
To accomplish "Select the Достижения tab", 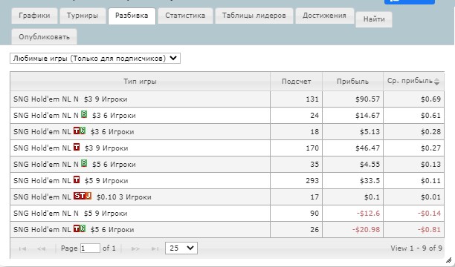I will pyautogui.click(x=324, y=16).
